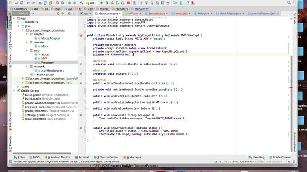This screenshot has height=172, width=307.
Task: Click the Git revert arrow icon
Action: tap(168, 3)
